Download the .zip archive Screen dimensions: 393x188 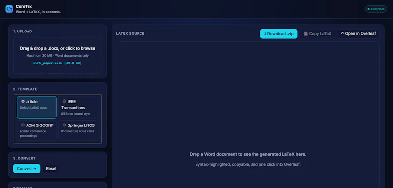click(x=279, y=34)
